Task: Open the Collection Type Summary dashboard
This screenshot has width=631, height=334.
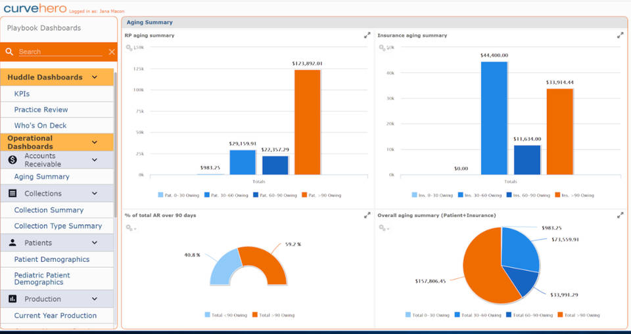Action: [x=58, y=226]
